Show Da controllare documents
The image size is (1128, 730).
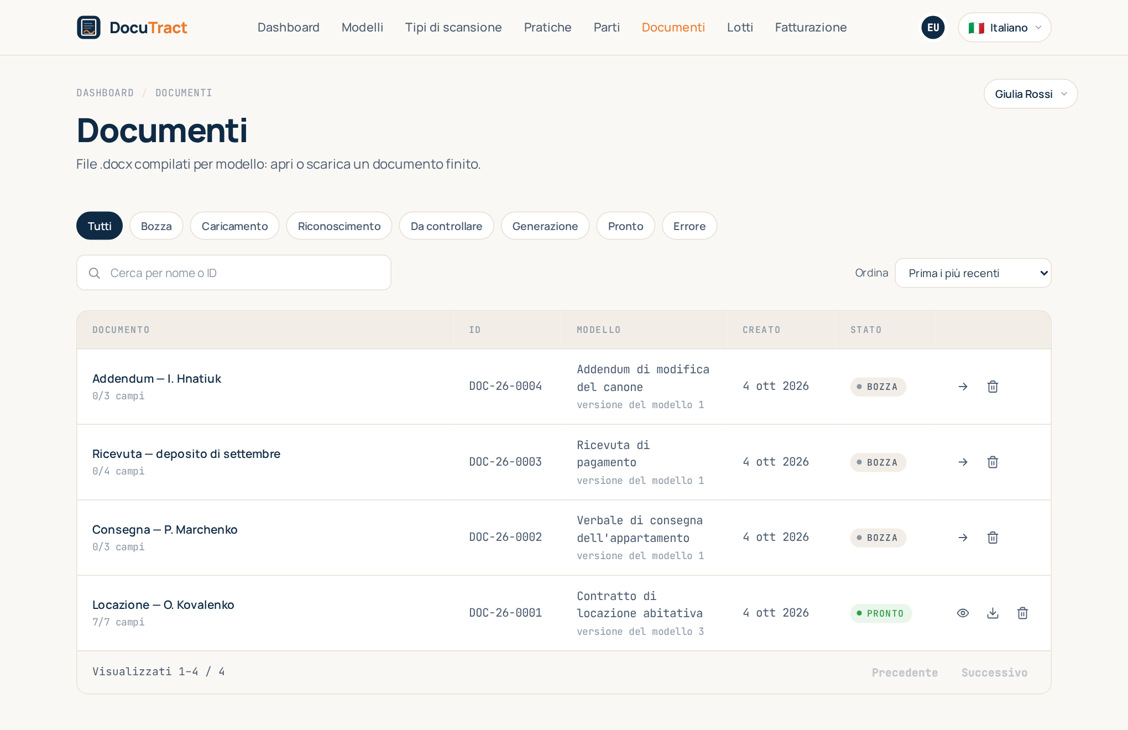[x=446, y=226]
